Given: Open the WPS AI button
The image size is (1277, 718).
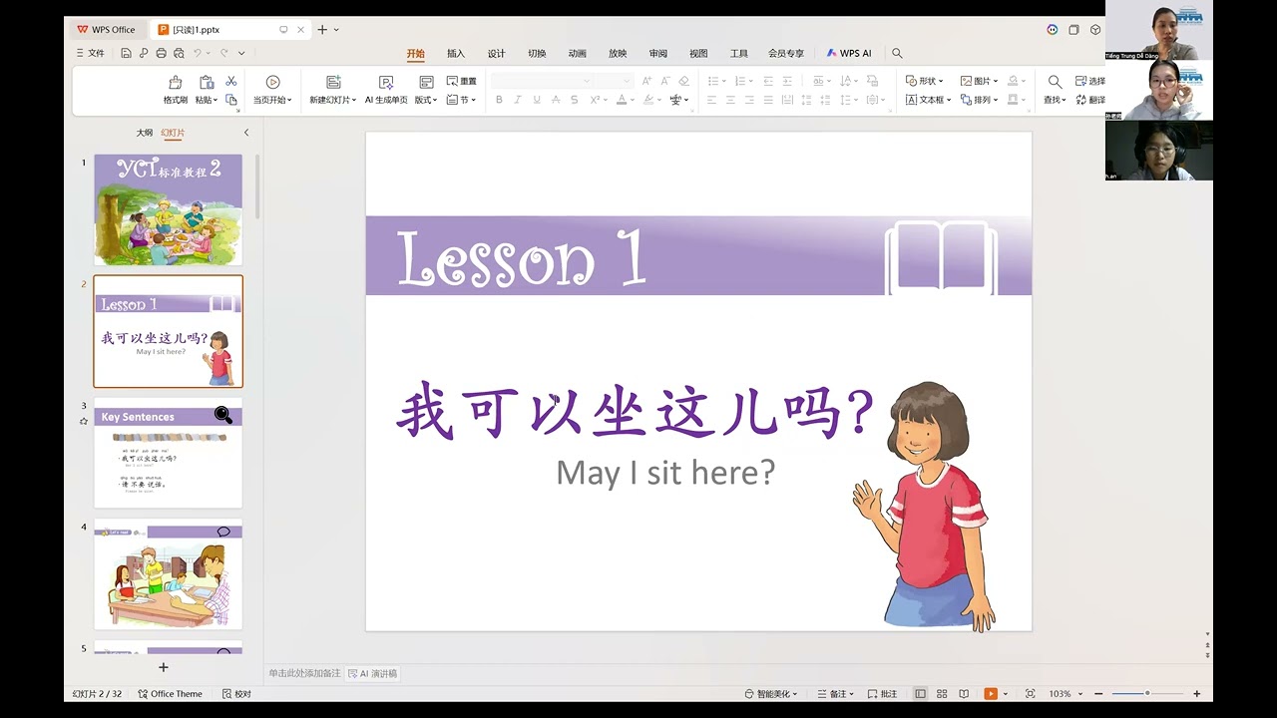Looking at the screenshot, I should click(849, 54).
